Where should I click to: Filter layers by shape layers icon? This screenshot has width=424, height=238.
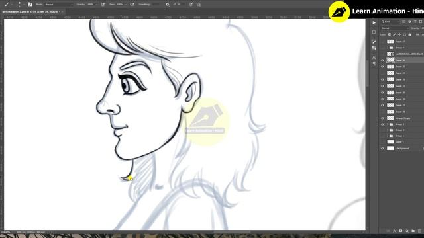[x=421, y=22]
